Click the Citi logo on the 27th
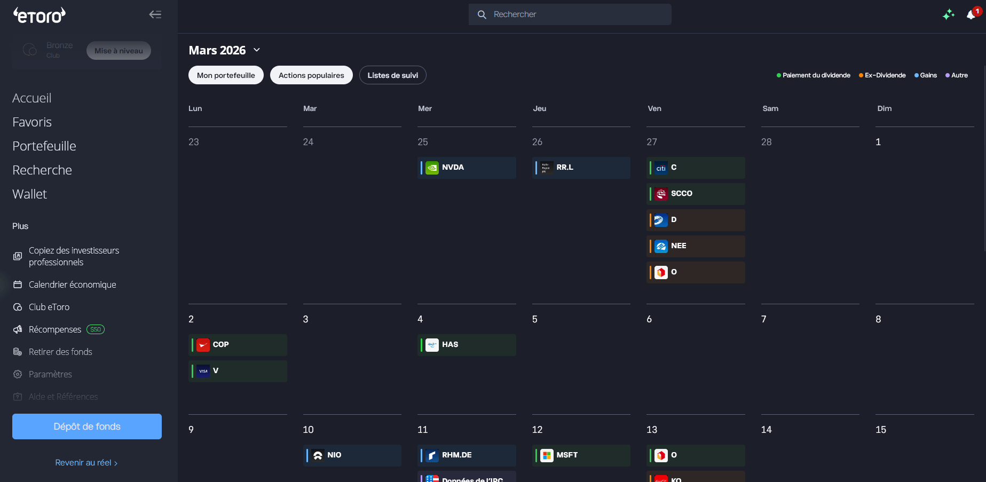Viewport: 986px width, 482px height. tap(661, 168)
